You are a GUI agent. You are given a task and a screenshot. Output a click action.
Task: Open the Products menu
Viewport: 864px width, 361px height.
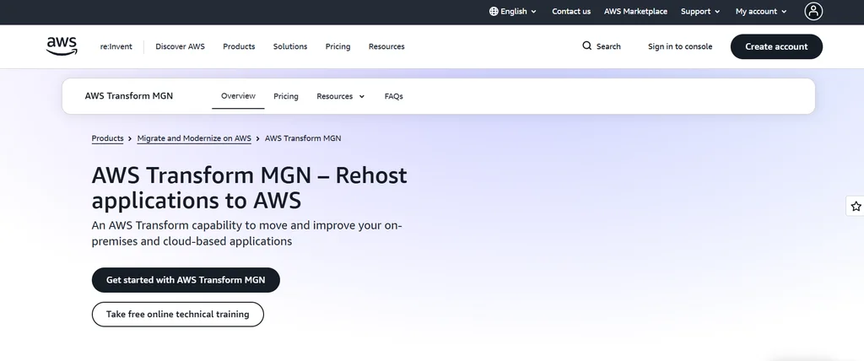tap(239, 47)
